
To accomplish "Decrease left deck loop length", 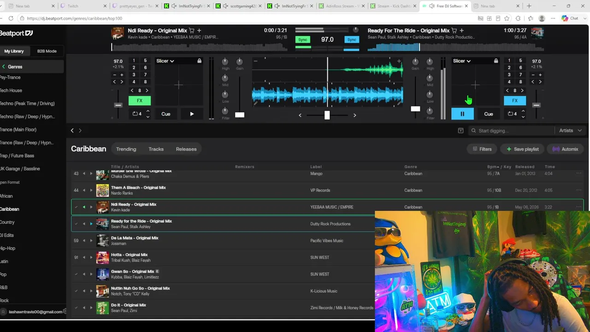I will tap(147, 117).
